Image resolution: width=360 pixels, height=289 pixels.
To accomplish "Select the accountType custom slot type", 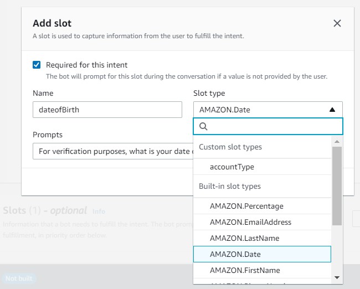I will coord(262,167).
